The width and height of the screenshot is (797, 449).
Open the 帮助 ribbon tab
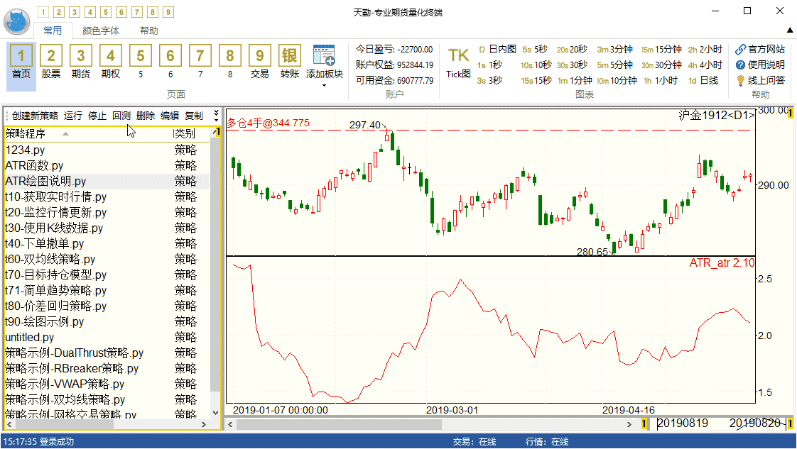(149, 31)
